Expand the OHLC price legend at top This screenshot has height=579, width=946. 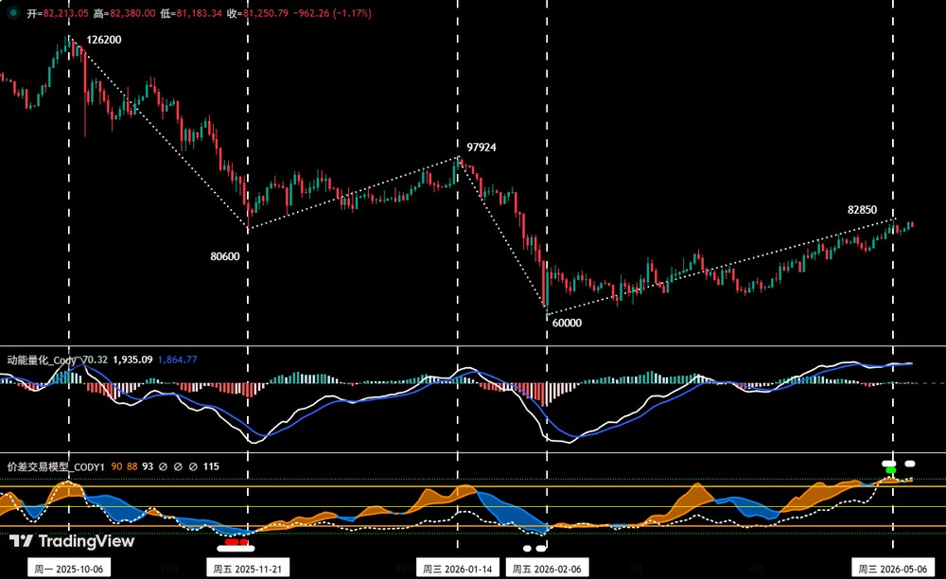click(x=199, y=12)
